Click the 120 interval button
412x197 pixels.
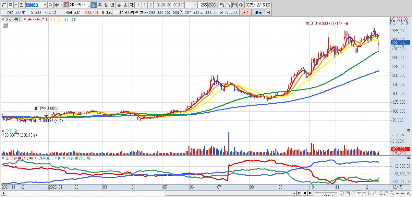coord(181,5)
